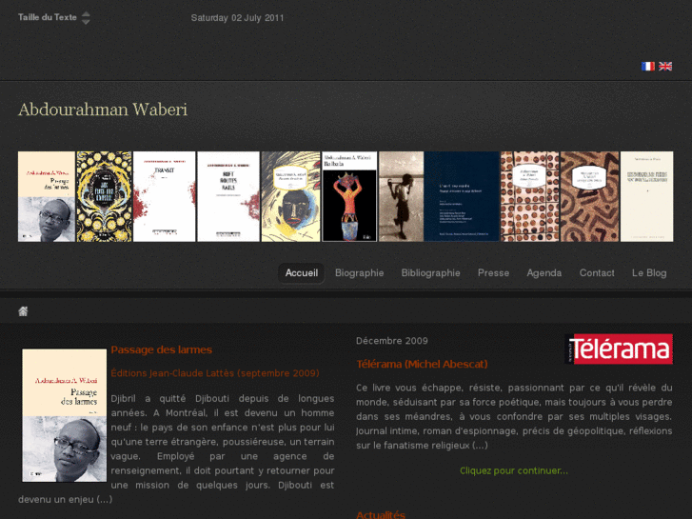The width and height of the screenshot is (692, 519).
Task: Open the Télérama logo image
Action: (619, 349)
